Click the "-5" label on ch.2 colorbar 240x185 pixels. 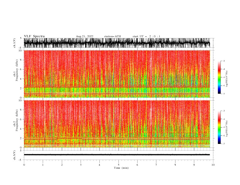pyautogui.click(x=223, y=127)
